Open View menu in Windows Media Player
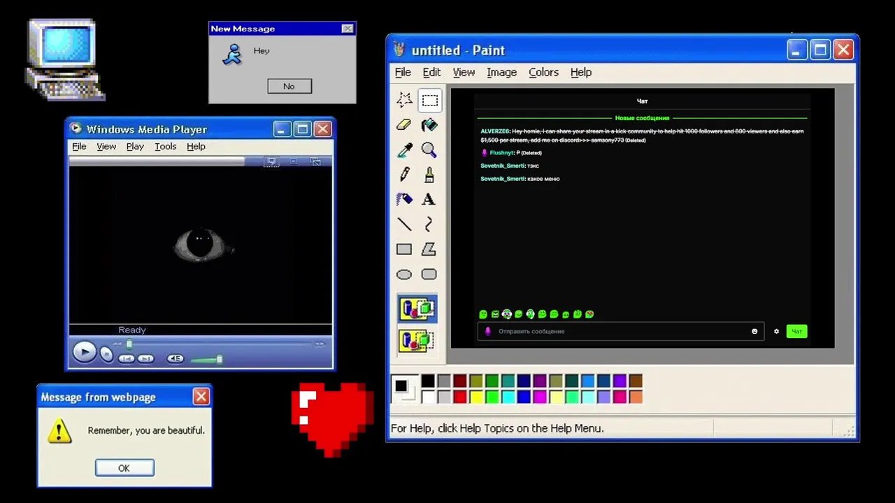This screenshot has height=503, width=895. pos(106,146)
